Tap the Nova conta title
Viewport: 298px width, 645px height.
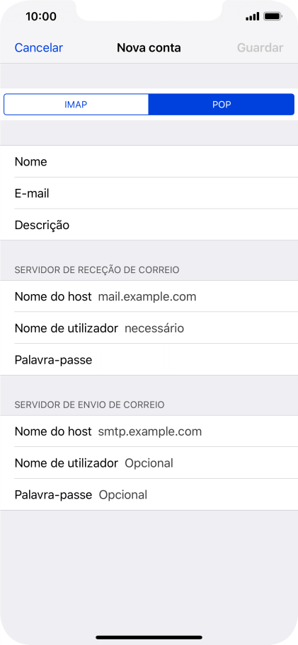coord(149,47)
